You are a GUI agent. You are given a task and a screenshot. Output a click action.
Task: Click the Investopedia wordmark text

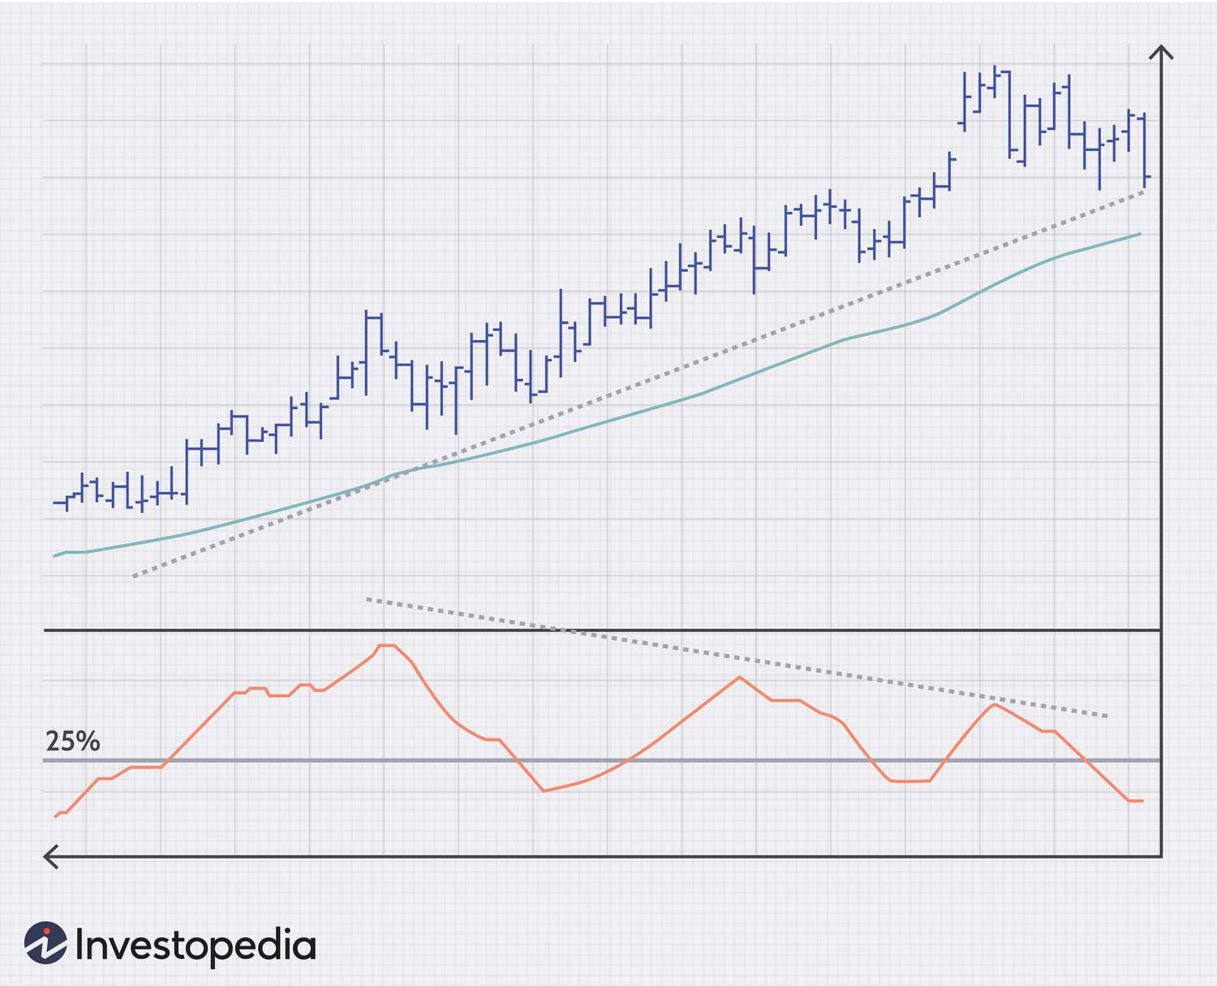196,946
